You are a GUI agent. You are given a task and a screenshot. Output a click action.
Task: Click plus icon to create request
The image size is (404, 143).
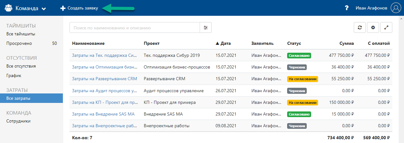pos(63,8)
